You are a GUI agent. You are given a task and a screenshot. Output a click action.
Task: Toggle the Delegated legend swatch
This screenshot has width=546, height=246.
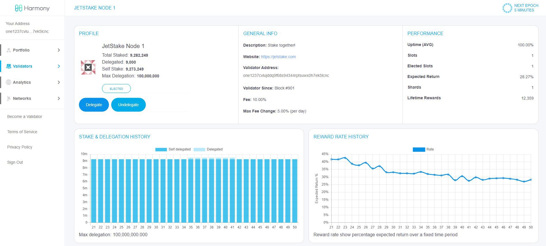199,149
